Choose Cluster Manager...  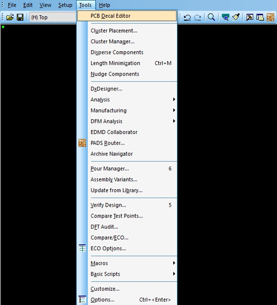click(127, 42)
